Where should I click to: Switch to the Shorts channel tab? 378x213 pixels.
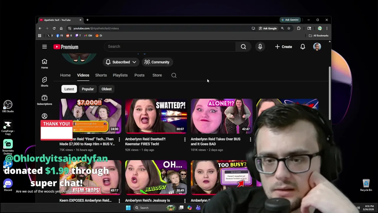101,75
